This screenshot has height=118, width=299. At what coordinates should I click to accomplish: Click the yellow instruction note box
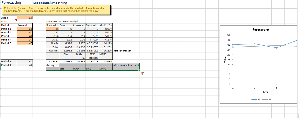pyautogui.click(x=56, y=10)
